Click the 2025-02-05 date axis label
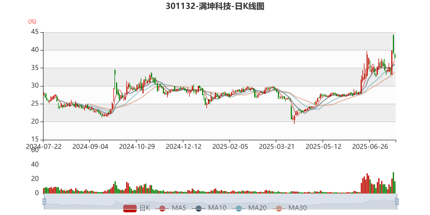430x215 pixels. 230,146
